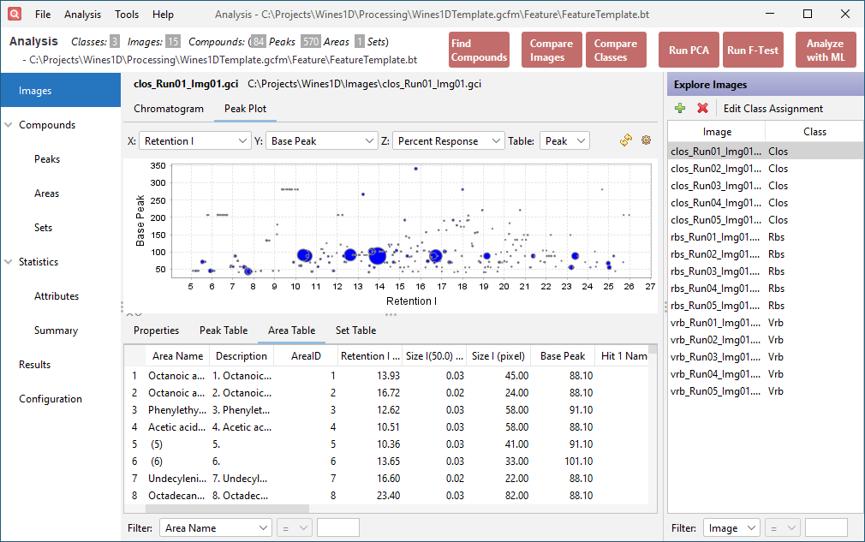Click the Area Name filter text field
The height and width of the screenshot is (542, 865).
[337, 528]
